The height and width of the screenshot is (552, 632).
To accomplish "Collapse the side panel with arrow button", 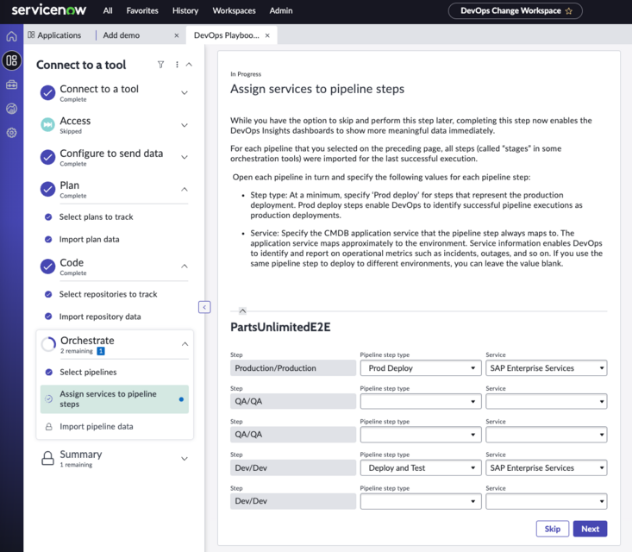I will point(204,307).
